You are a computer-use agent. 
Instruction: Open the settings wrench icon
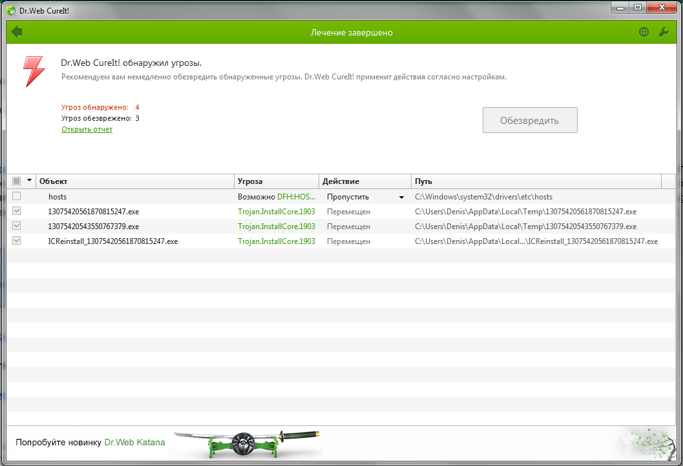(664, 32)
